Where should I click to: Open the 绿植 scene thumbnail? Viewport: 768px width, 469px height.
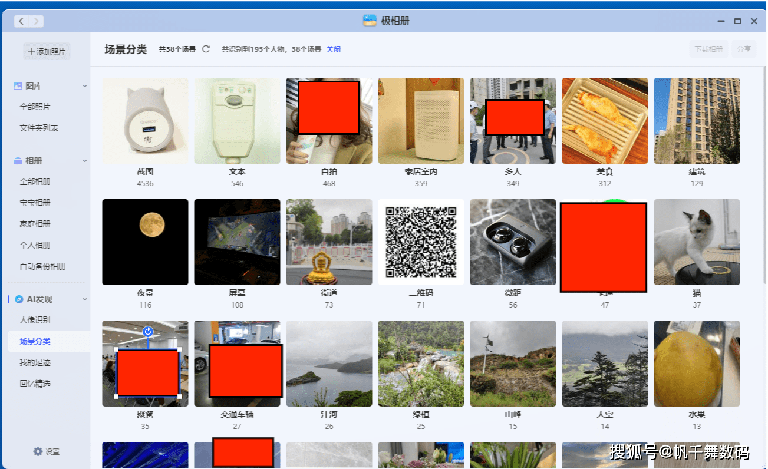tap(421, 364)
